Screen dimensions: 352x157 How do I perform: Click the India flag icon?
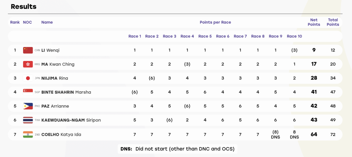pyautogui.click(x=28, y=134)
